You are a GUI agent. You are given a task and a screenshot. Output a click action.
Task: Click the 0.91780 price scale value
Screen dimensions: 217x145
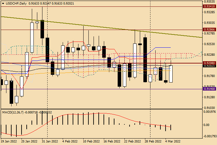click(210, 76)
